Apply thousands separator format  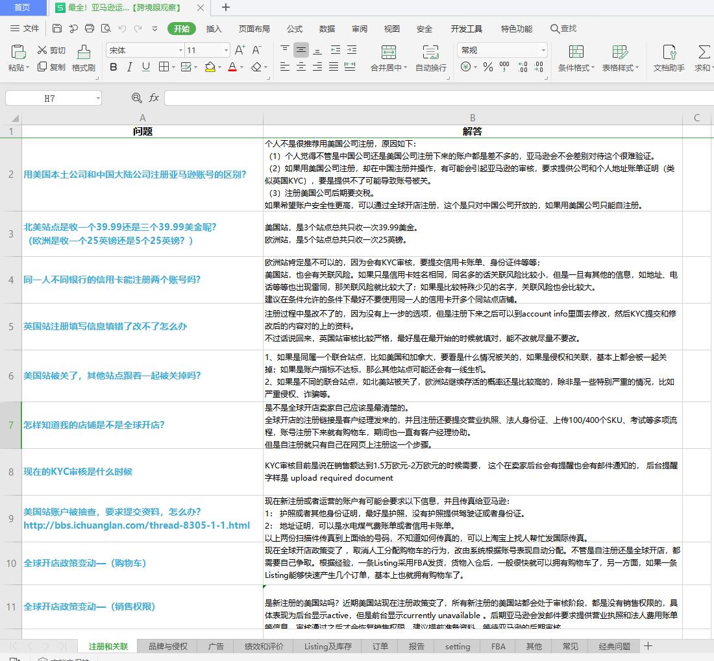click(504, 67)
